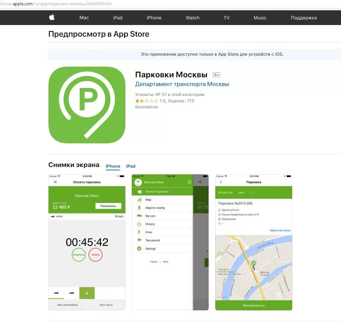Click back chevron in Парковка screenshot
The image size is (341, 322).
[221, 182]
